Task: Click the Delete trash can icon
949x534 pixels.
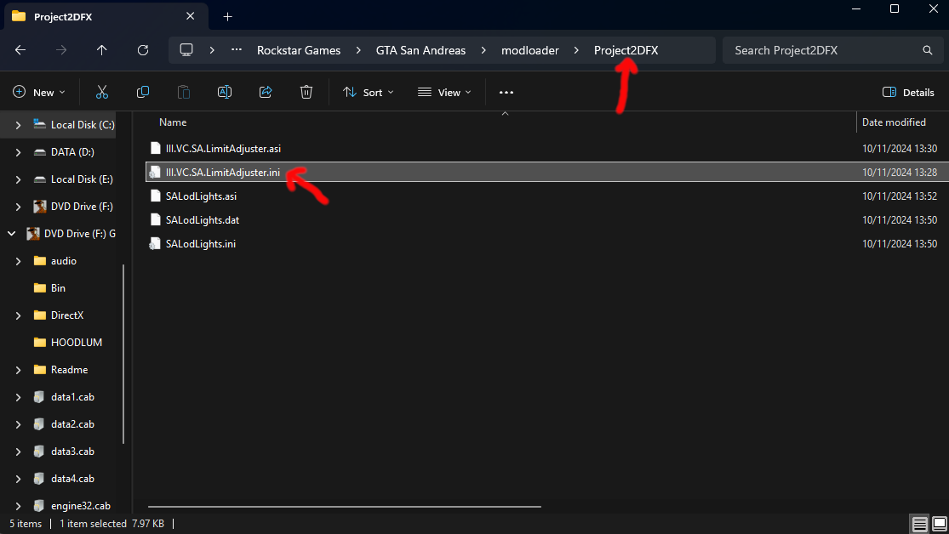Action: [306, 92]
